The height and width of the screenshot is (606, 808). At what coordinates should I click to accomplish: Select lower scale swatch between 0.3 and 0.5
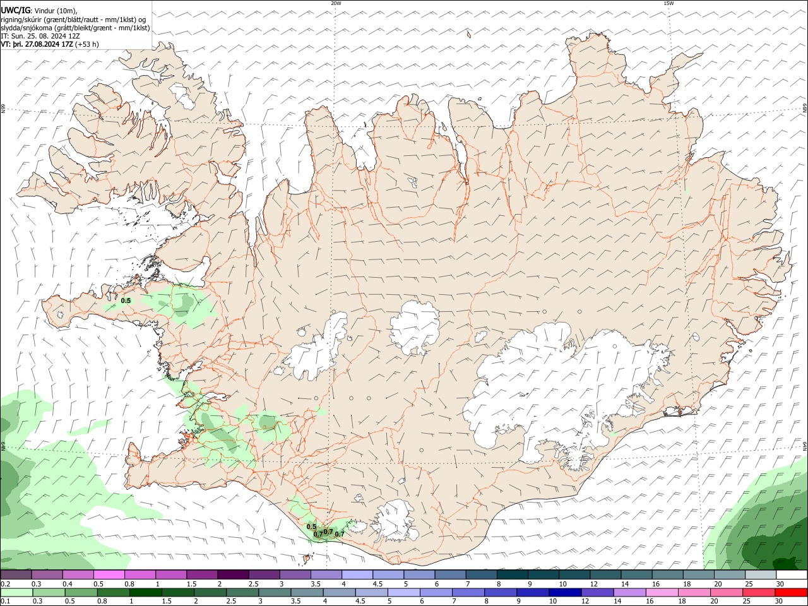49,592
